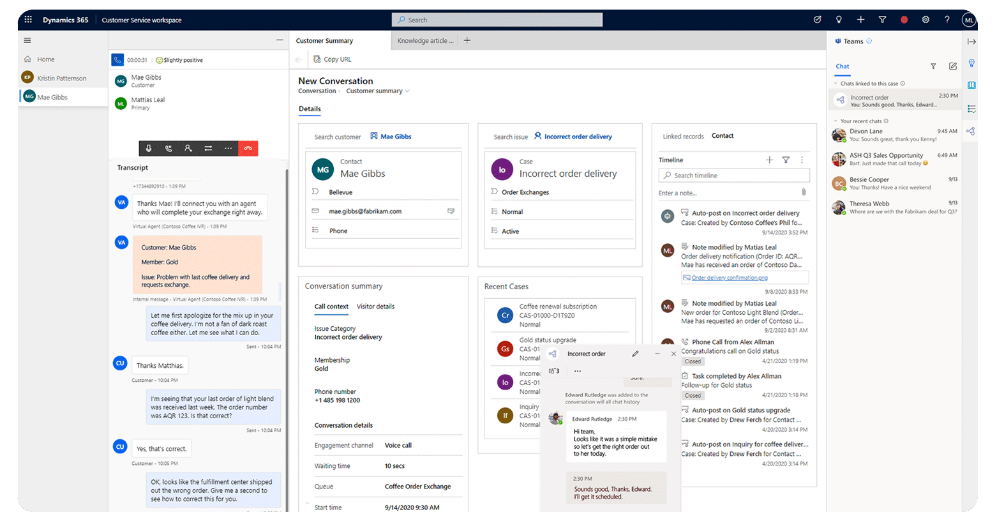Put the call on hold
This screenshot has height=521, width=997.
[169, 148]
